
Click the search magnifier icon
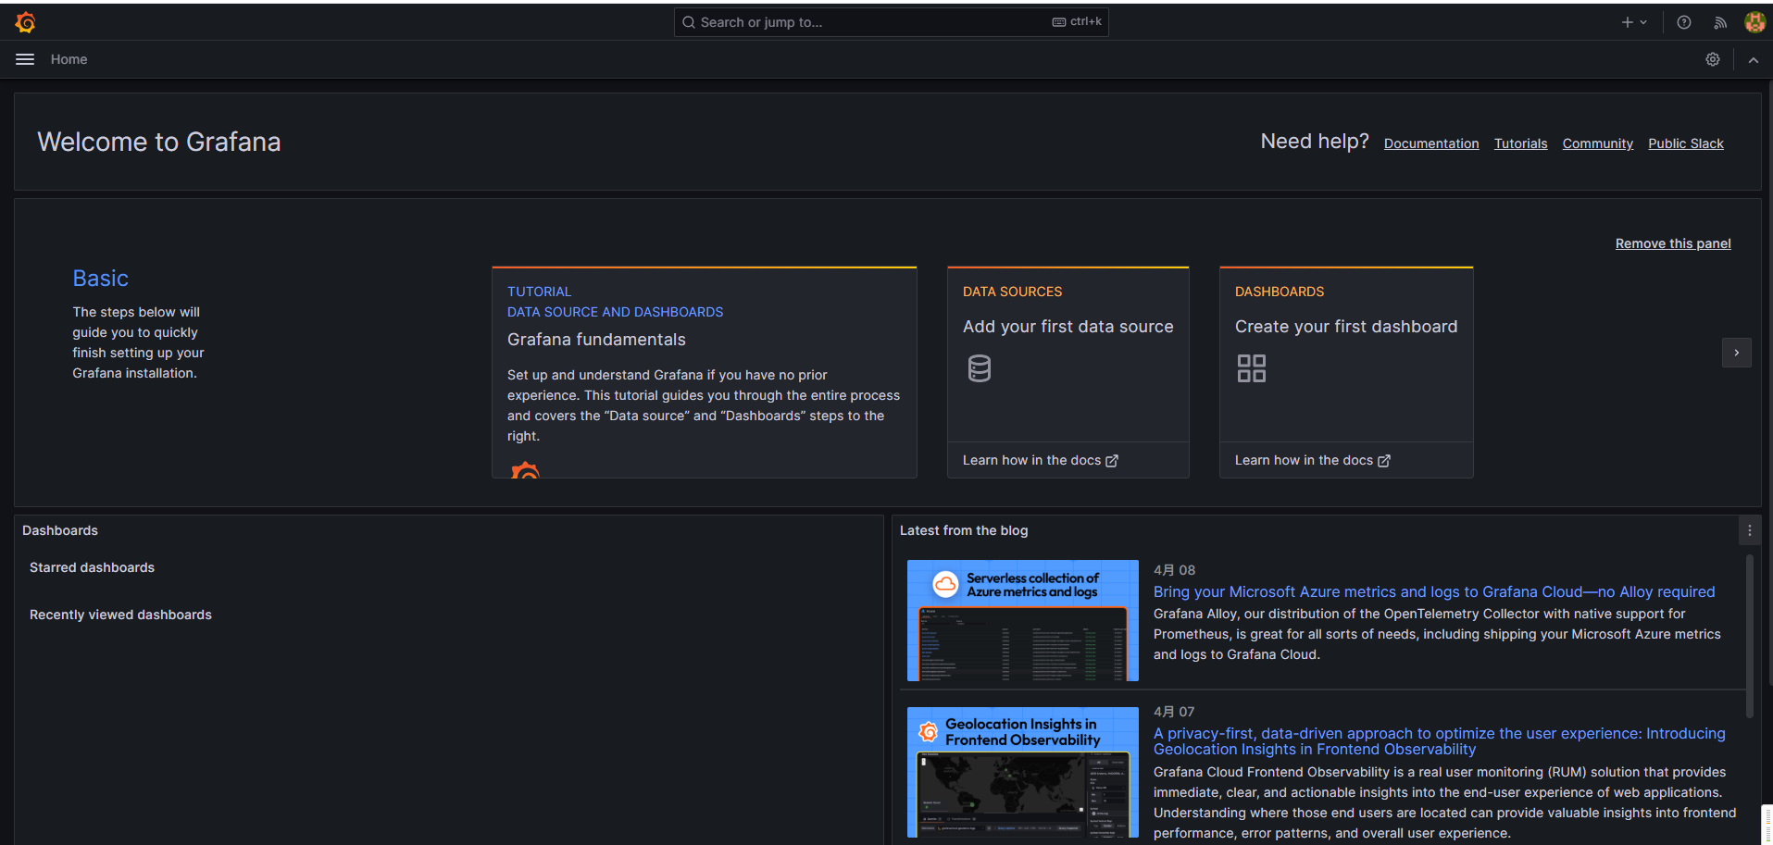tap(689, 22)
